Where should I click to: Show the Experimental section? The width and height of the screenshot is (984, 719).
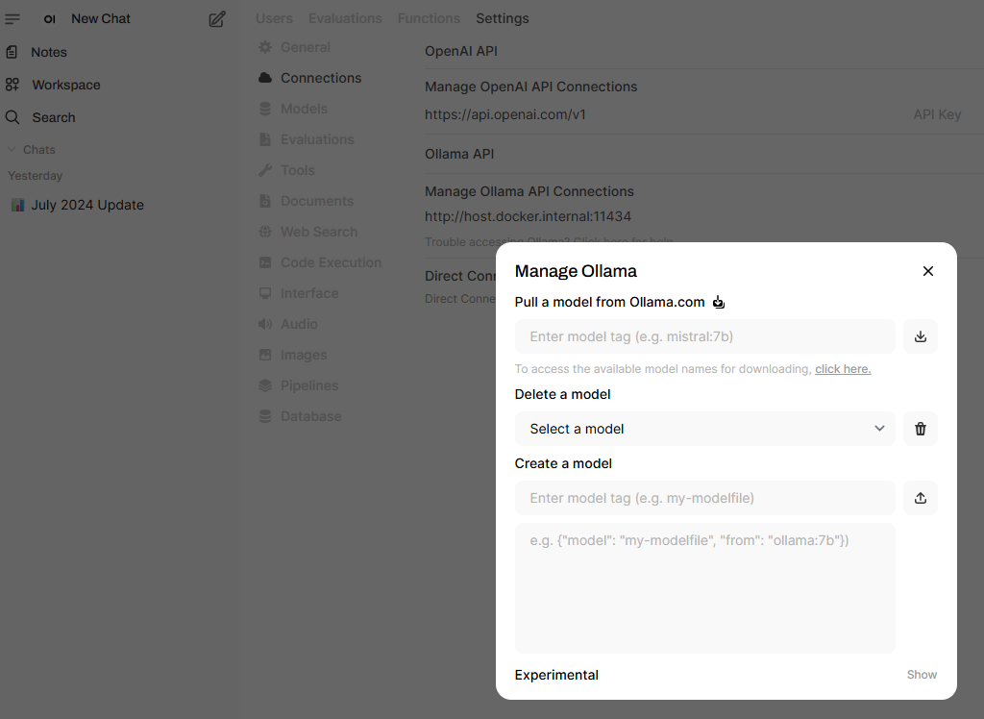921,675
